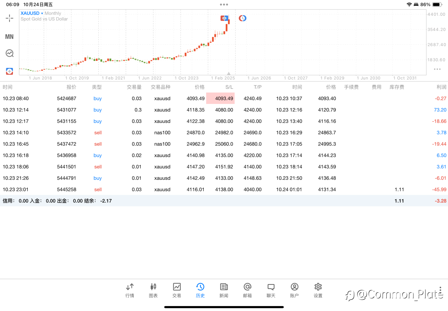Tap the latest red candle on chart

[x=229, y=22]
